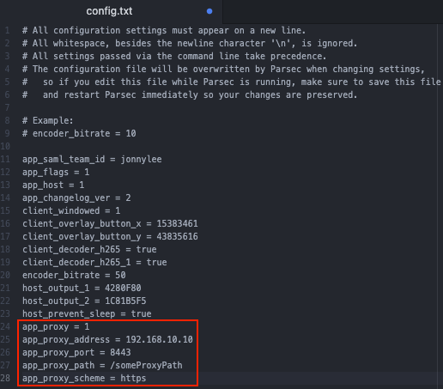Click on the # Example: comment line

point(48,120)
